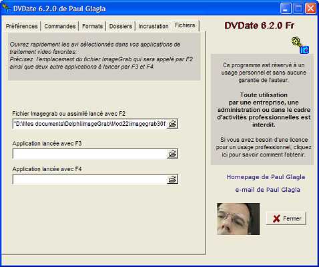Click the DVDate key logo icon
Image resolution: width=319 pixels, height=267 pixels.
pos(300,45)
